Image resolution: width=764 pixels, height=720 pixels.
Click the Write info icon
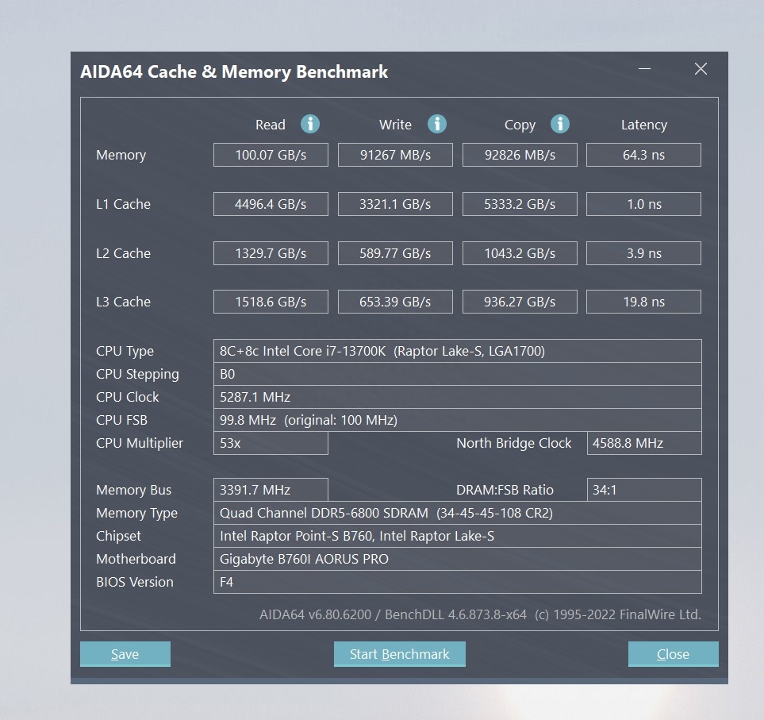pos(437,125)
